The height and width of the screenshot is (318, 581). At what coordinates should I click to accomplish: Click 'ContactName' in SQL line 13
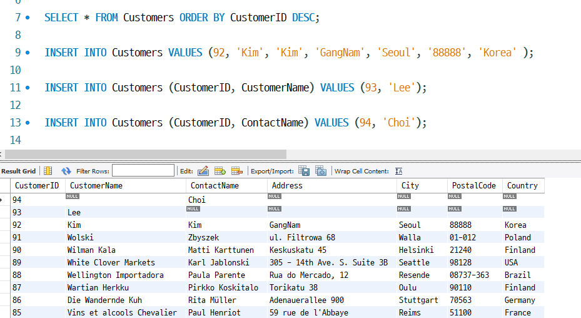click(272, 123)
